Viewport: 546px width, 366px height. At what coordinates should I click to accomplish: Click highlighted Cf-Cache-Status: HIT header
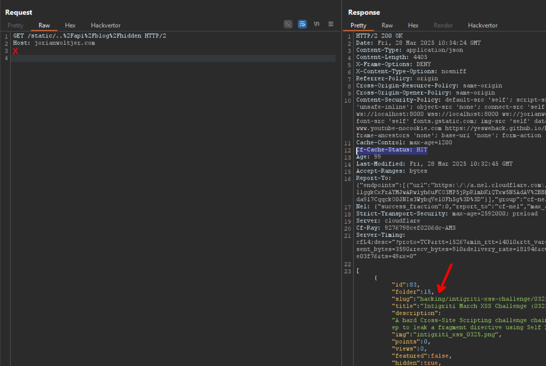point(392,150)
